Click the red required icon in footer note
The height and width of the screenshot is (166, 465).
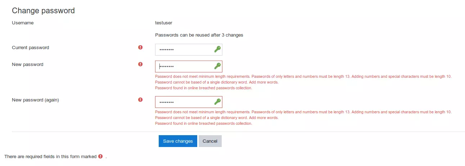pos(100,156)
